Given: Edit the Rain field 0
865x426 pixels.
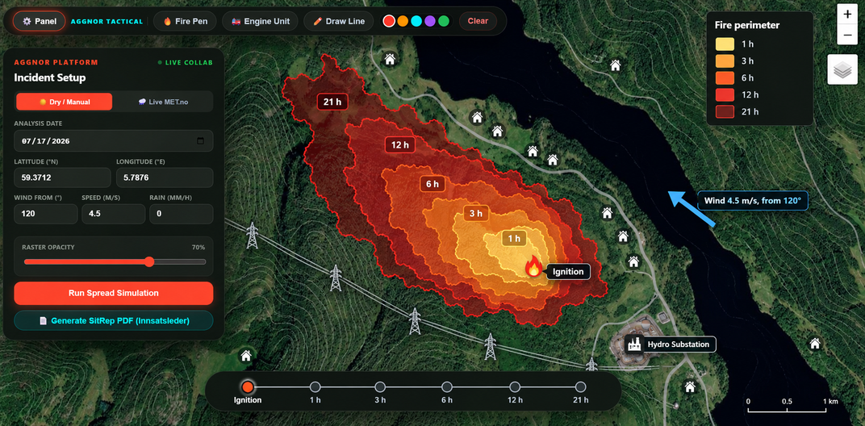Looking at the screenshot, I should tap(182, 214).
